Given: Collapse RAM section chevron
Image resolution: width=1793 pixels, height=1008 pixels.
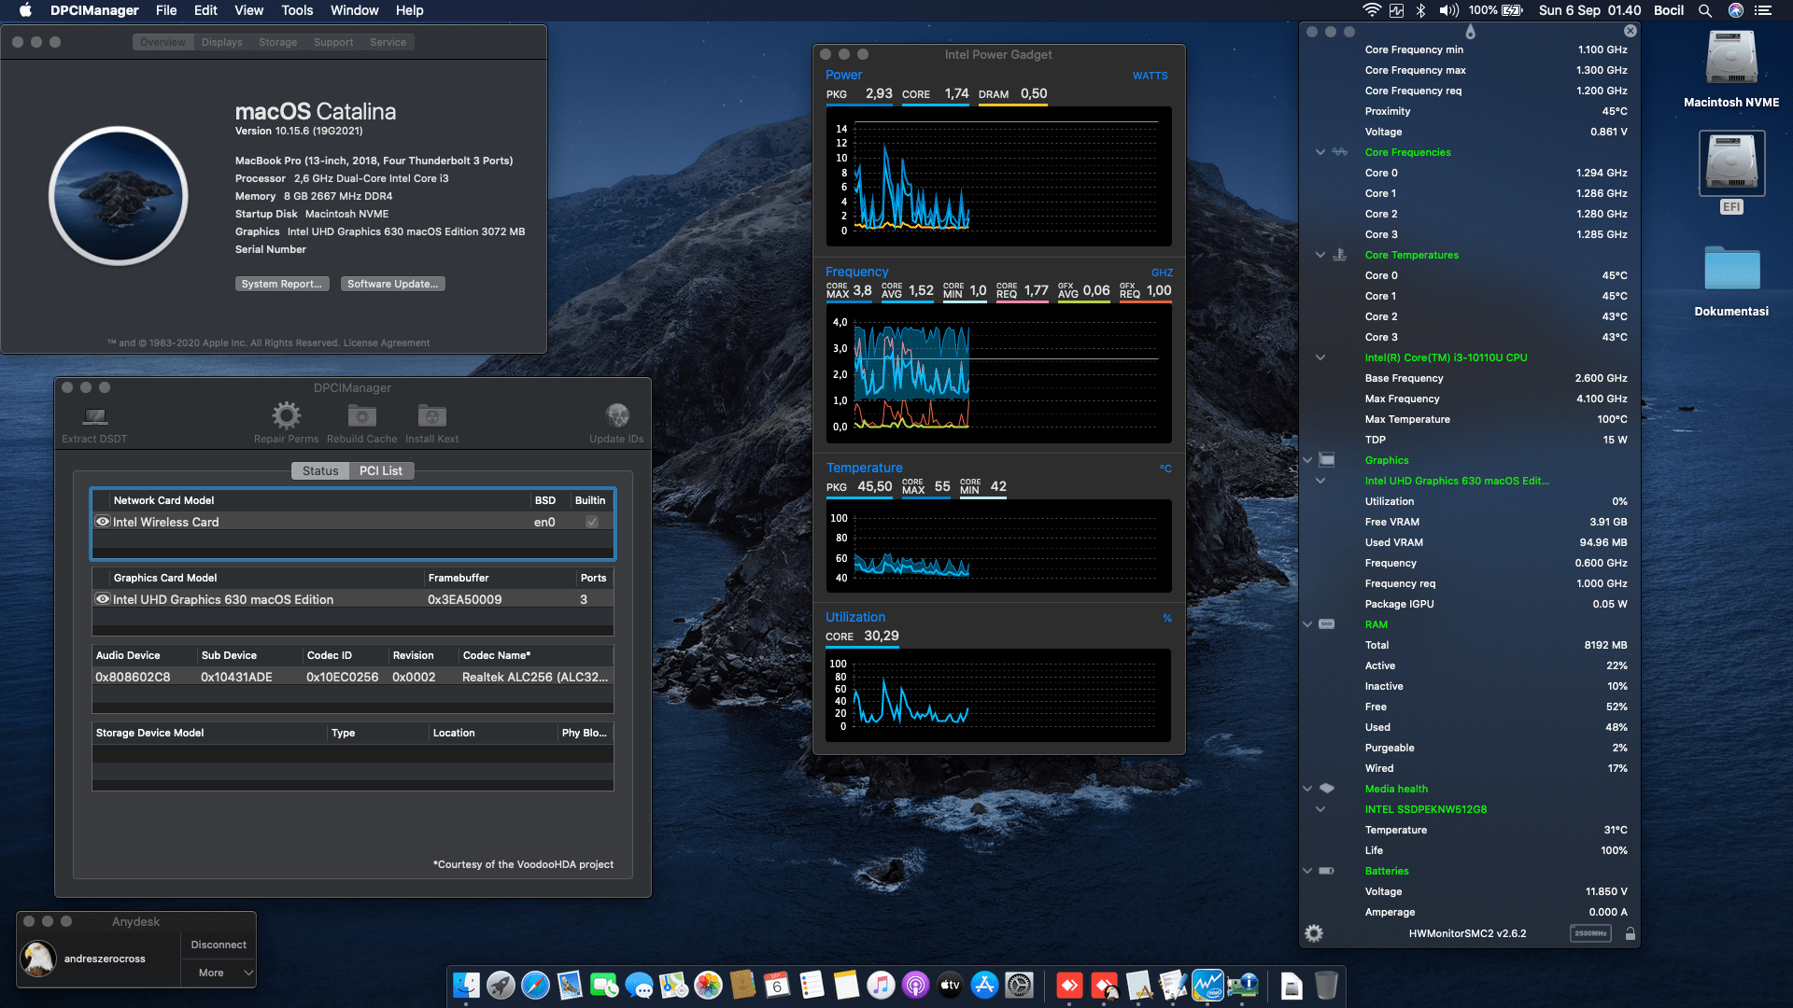Looking at the screenshot, I should pos(1307,624).
